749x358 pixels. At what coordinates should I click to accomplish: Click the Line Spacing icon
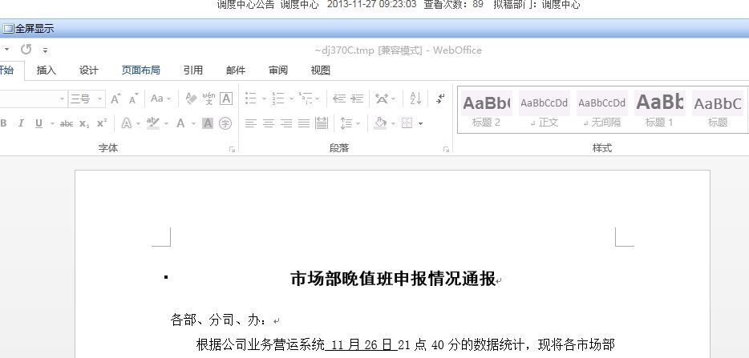(x=346, y=123)
